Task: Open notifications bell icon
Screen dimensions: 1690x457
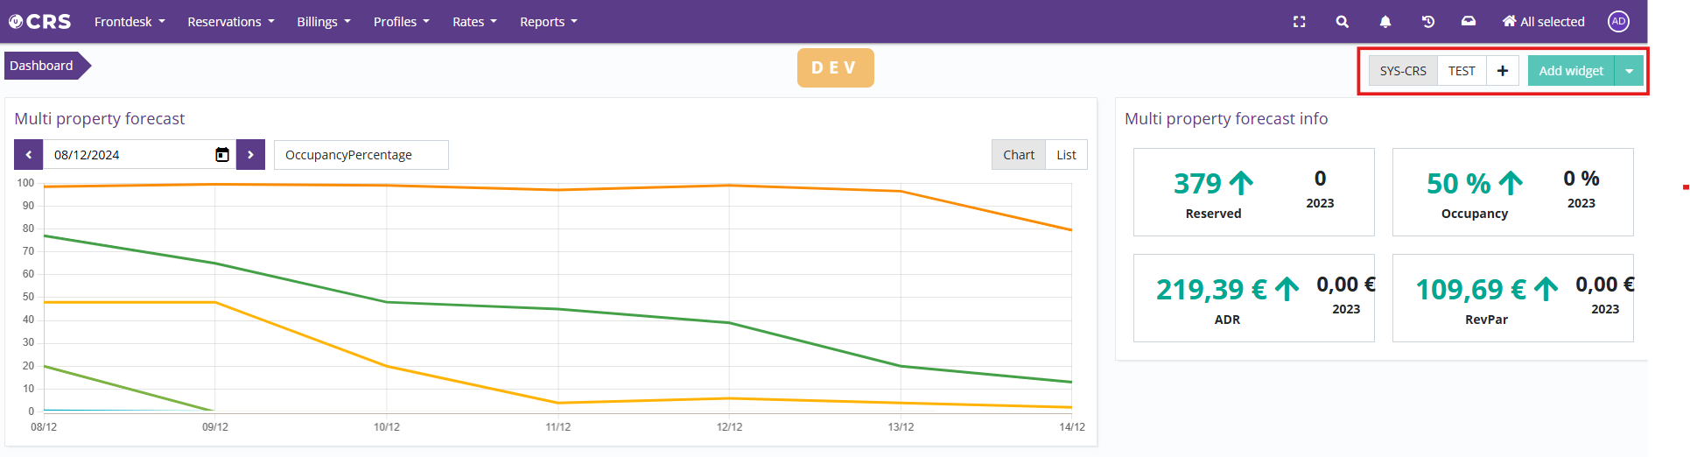Action: (x=1385, y=22)
